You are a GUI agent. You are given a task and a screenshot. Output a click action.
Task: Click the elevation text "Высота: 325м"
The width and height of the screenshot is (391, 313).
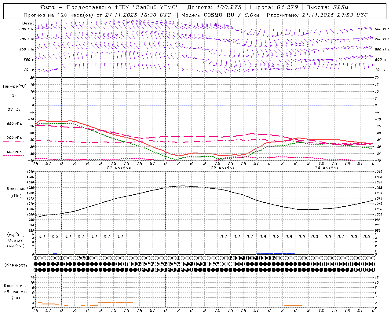[327, 7]
